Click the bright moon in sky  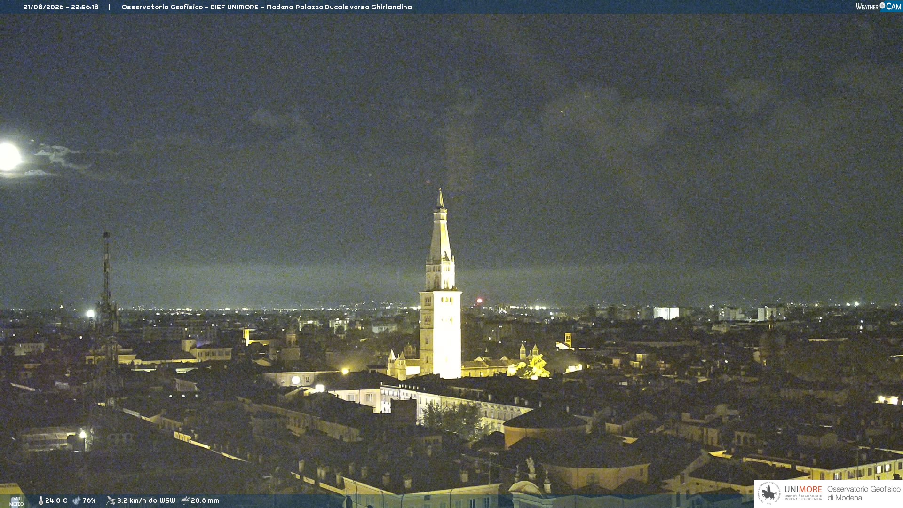click(x=9, y=156)
